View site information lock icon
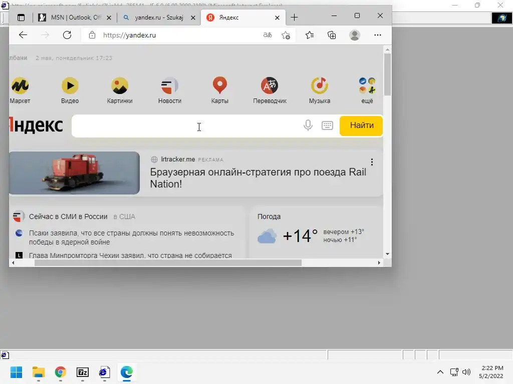This screenshot has height=384, width=513. (x=92, y=35)
